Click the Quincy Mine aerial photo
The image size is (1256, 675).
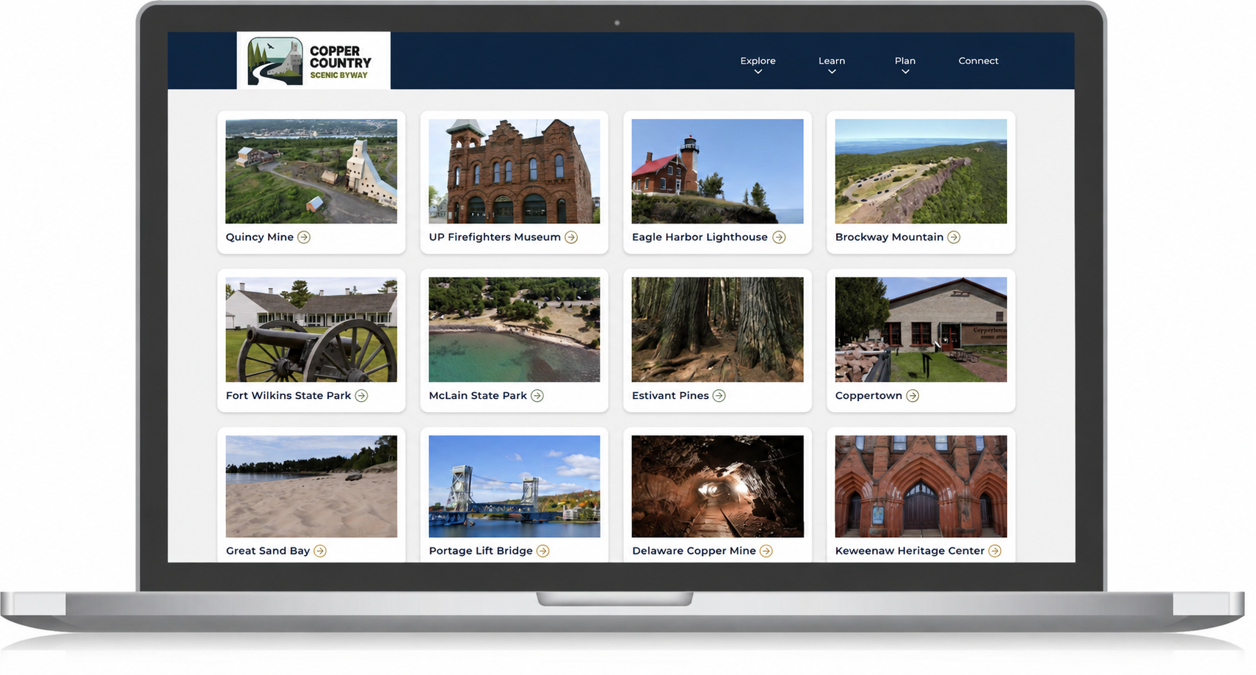tap(311, 171)
